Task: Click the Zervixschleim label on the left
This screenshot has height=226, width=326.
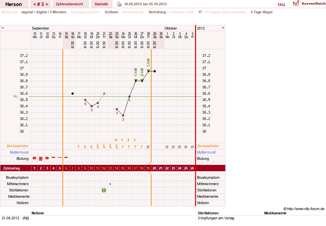Action: pyautogui.click(x=18, y=146)
